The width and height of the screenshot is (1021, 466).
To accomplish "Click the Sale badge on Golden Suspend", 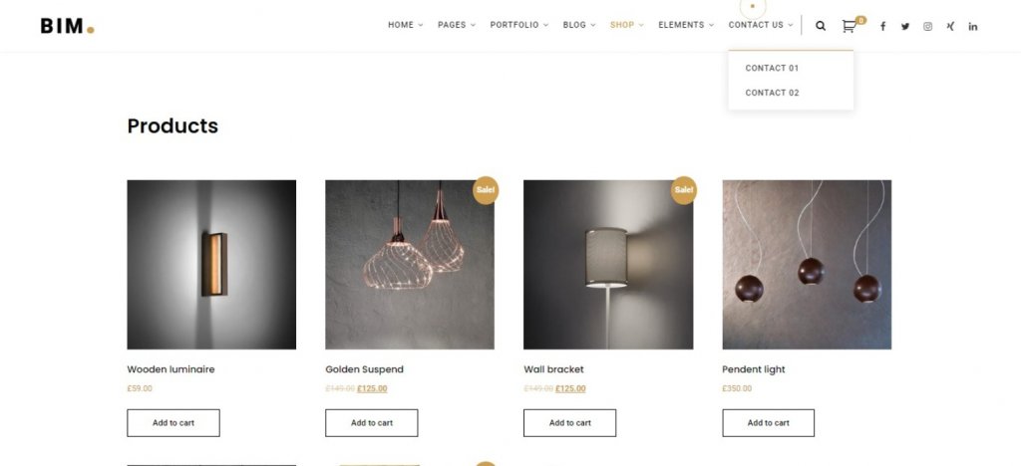I will coord(486,190).
